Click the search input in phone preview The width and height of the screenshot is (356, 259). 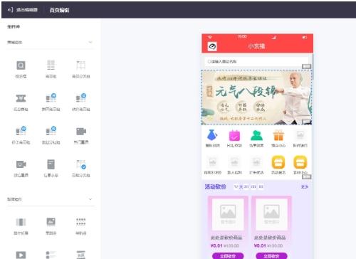pyautogui.click(x=256, y=61)
